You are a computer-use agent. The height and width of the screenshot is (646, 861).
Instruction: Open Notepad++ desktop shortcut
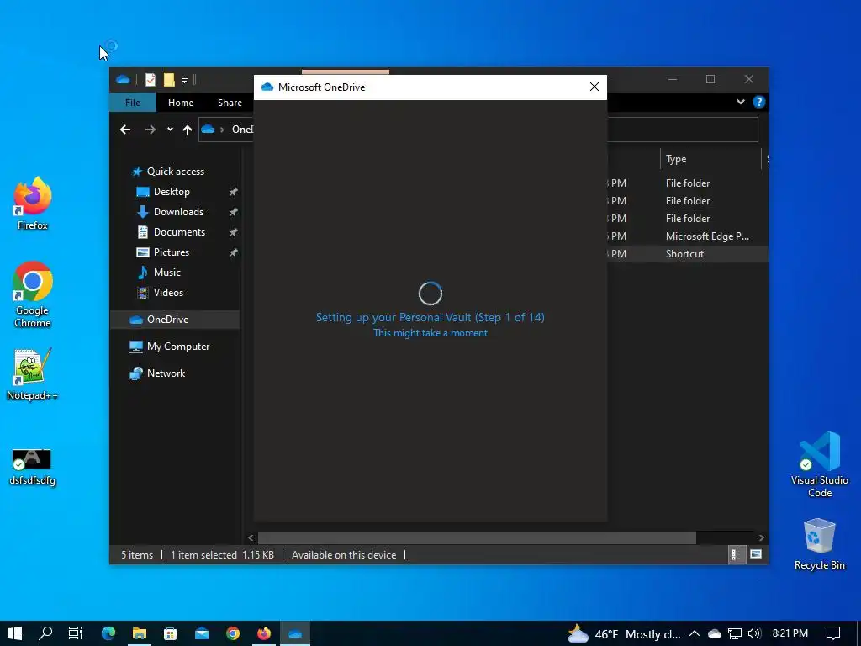[x=33, y=374]
